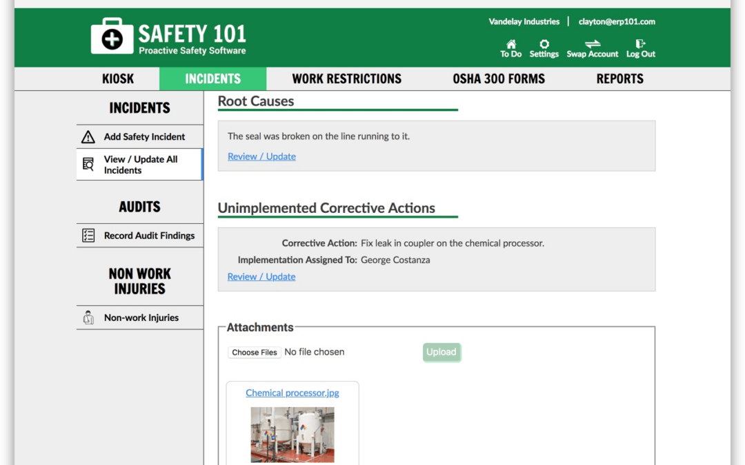This screenshot has width=745, height=465.
Task: Click the Vandelay Industries company name
Action: (524, 21)
